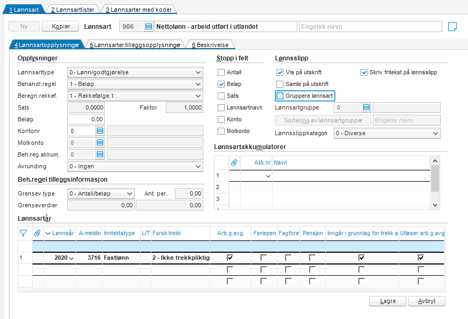468x319 pixels.
Task: Toggle Utløser arb.g.avg checkbox for 2020 row
Action: coord(421,258)
